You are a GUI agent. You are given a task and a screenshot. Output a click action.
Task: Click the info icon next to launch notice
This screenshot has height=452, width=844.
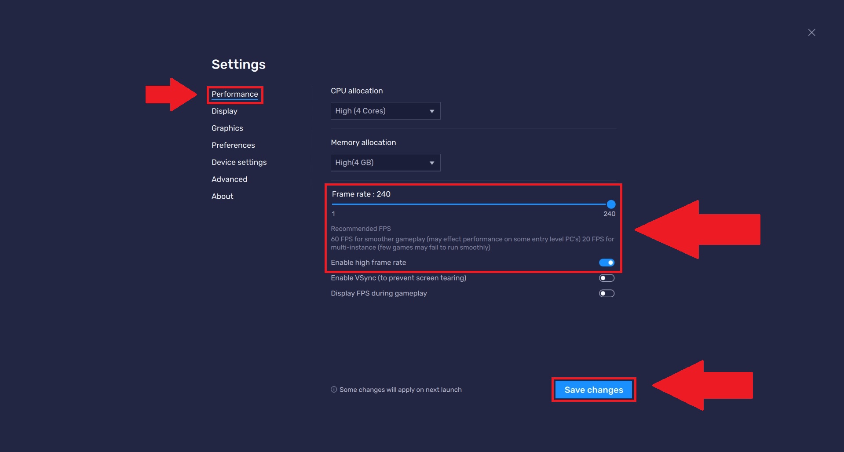pyautogui.click(x=333, y=390)
